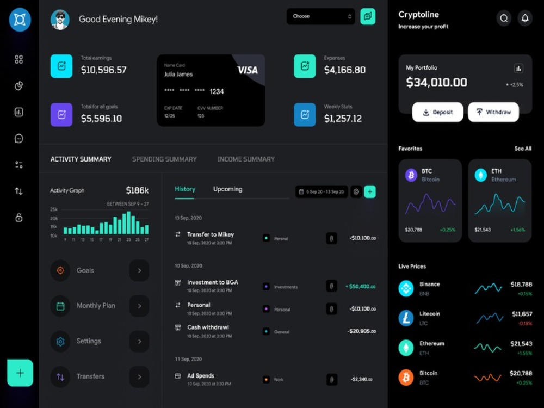This screenshot has height=408, width=544.
Task: Select the lock icon in sidebar
Action: pyautogui.click(x=18, y=217)
